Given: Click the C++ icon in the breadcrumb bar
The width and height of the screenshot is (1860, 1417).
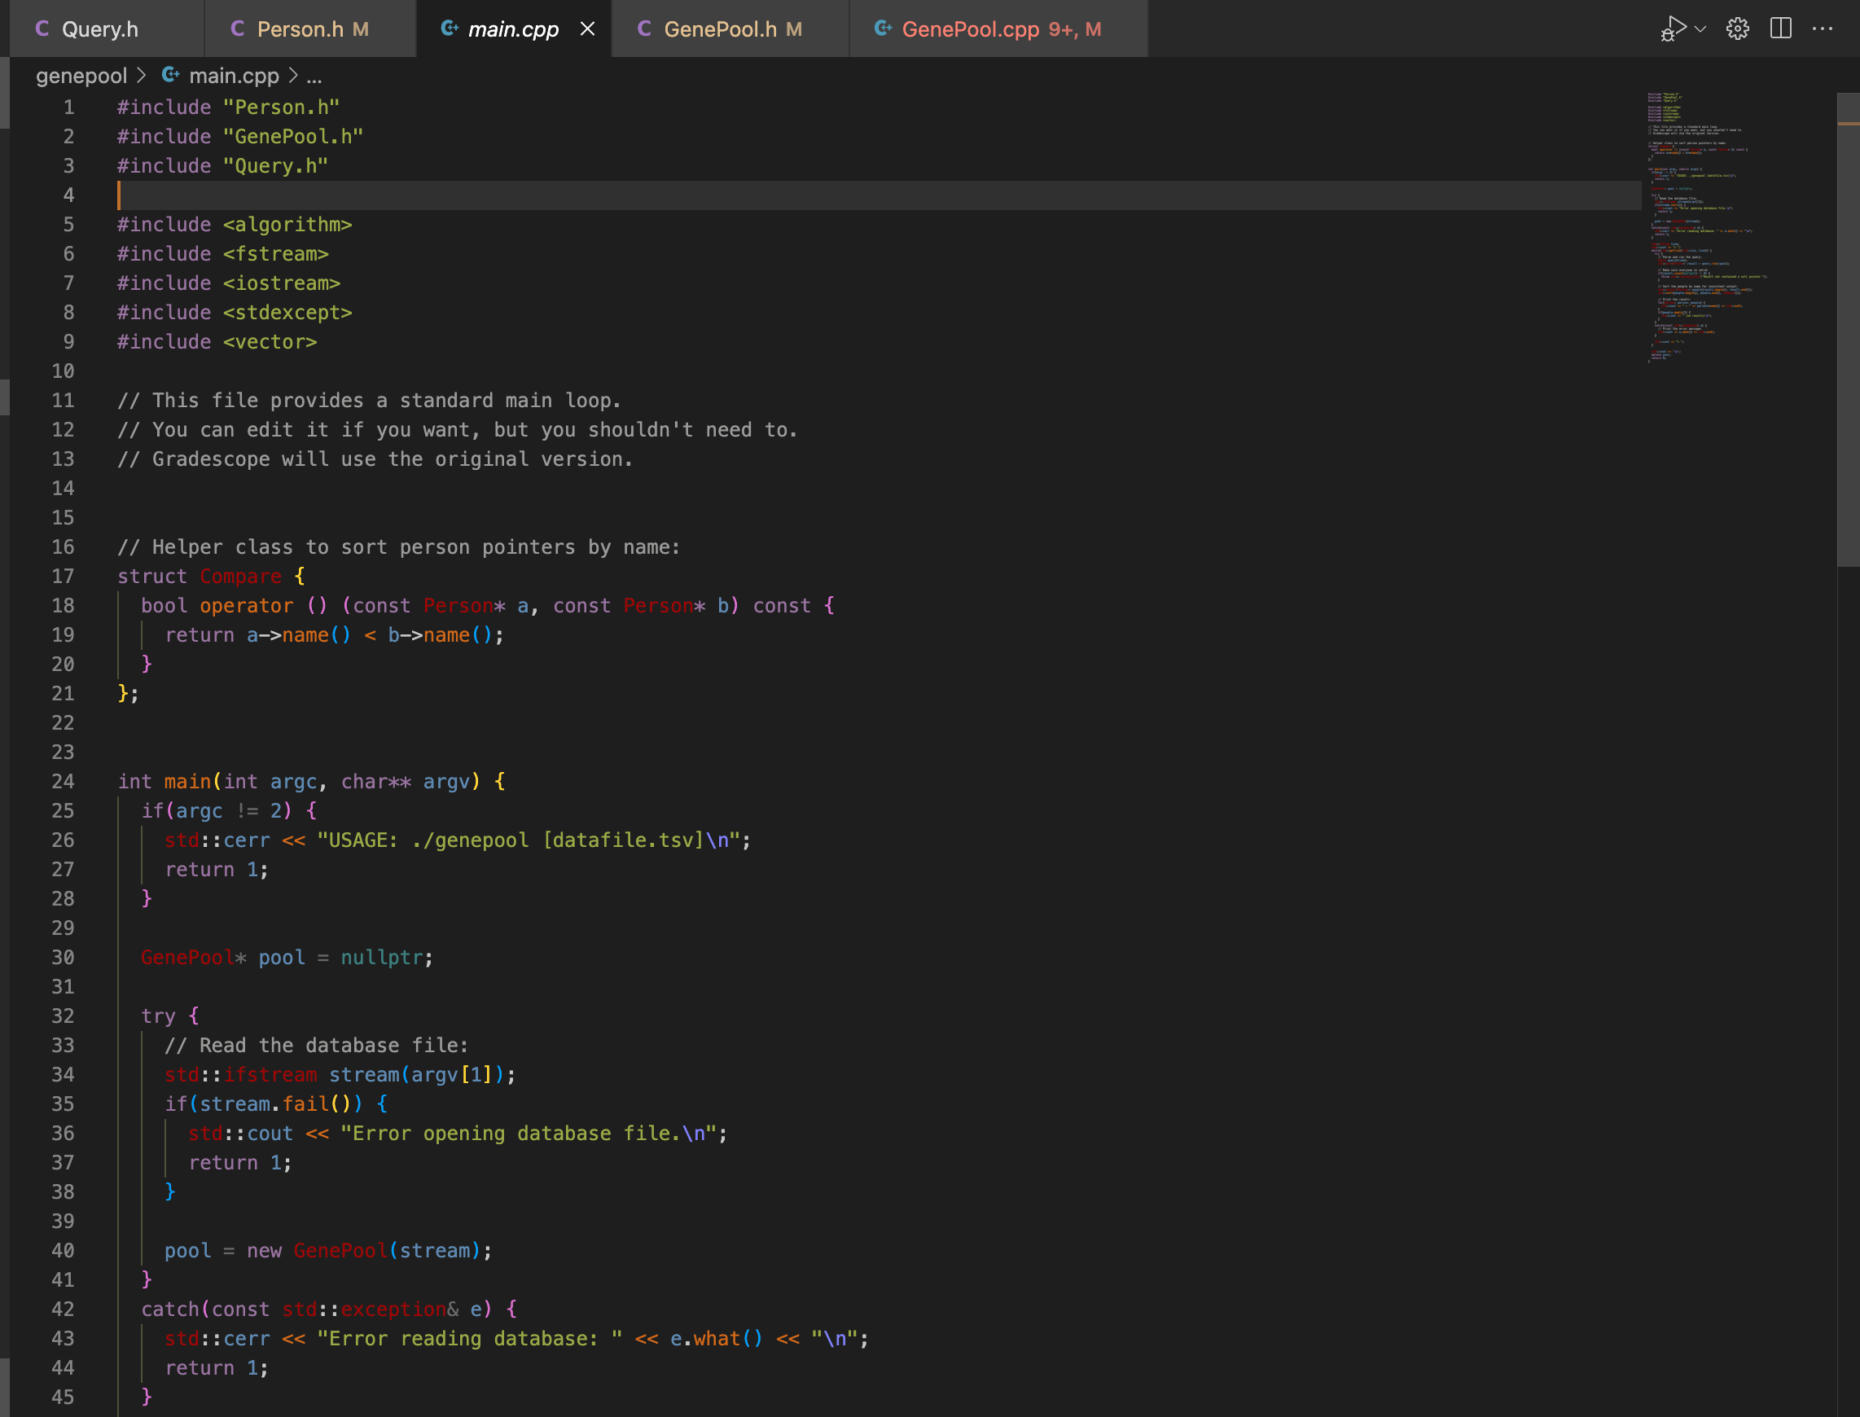Looking at the screenshot, I should [171, 75].
